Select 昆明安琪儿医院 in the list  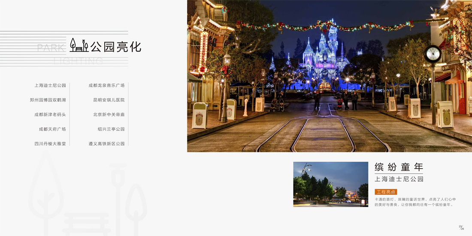coord(109,100)
